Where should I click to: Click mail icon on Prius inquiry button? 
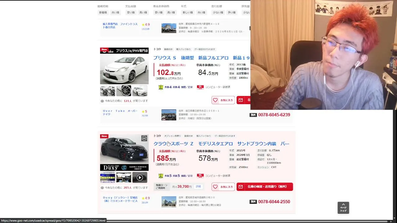[241, 100]
